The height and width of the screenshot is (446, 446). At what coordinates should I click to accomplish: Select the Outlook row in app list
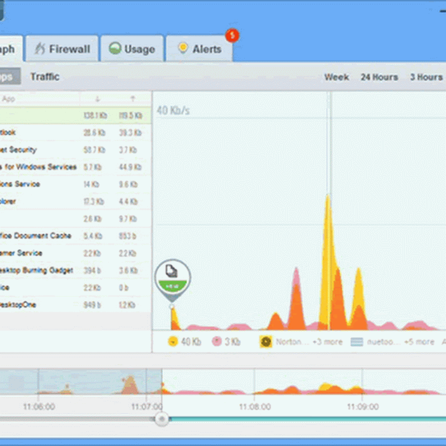coord(75,133)
